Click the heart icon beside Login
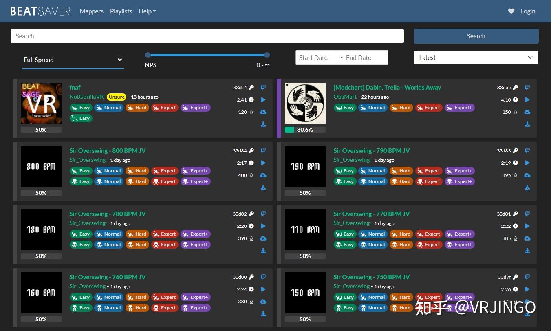 pyautogui.click(x=511, y=11)
